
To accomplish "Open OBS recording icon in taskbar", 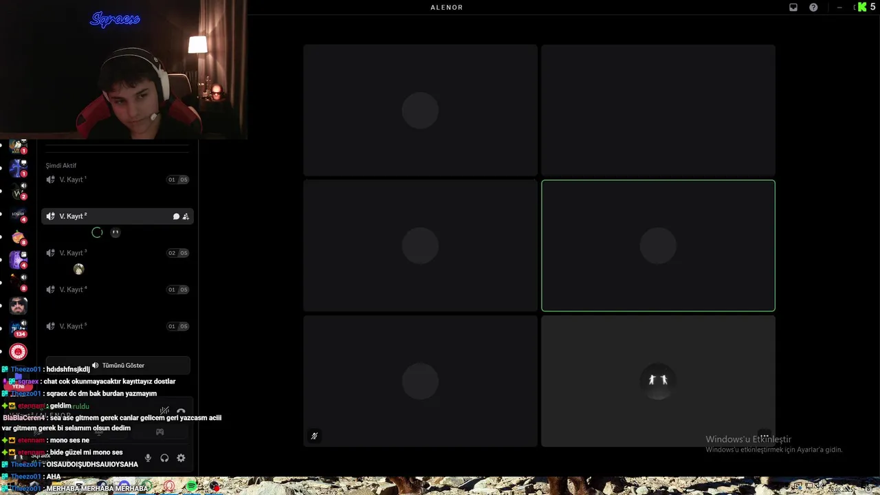I will [214, 487].
